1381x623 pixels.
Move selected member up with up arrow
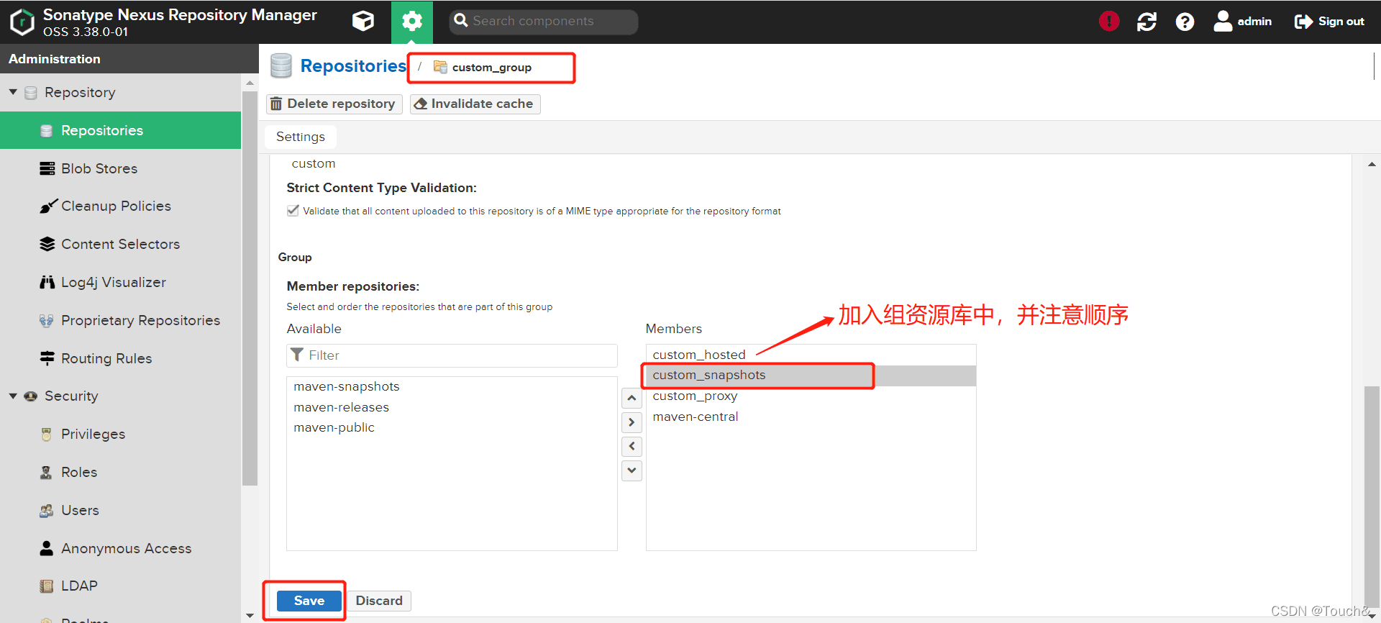pyautogui.click(x=632, y=398)
